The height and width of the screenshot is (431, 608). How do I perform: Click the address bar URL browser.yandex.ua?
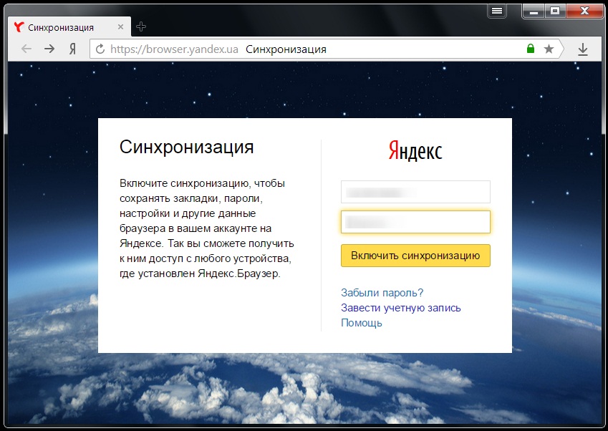pos(174,49)
